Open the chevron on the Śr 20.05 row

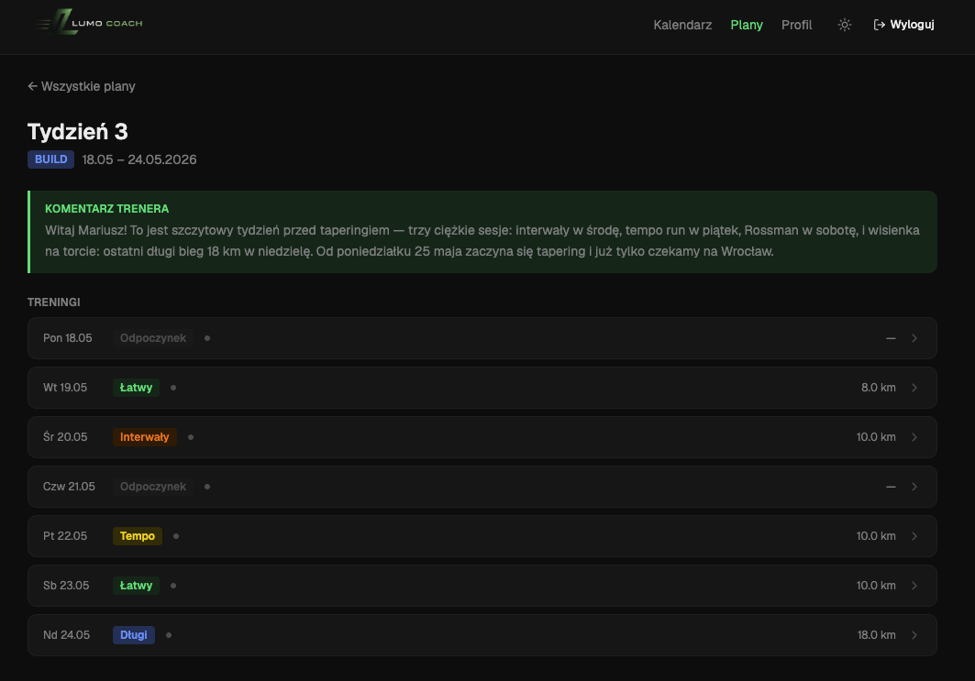click(914, 437)
